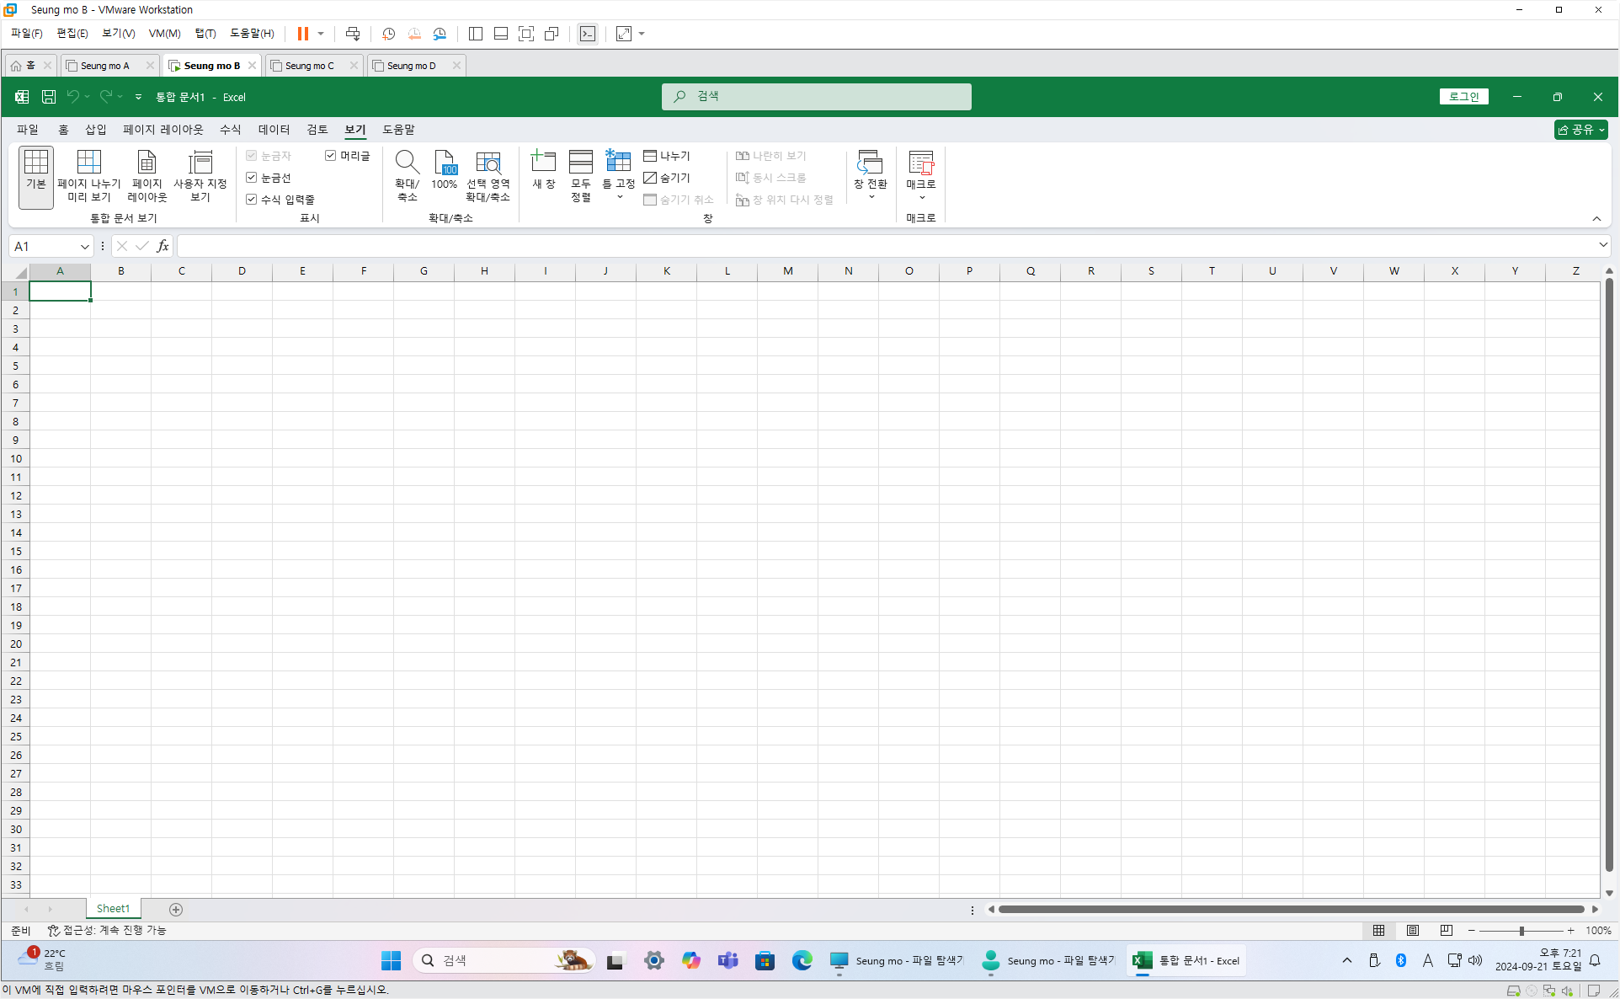Click Zoom to Selection icon
The image size is (1620, 999).
pyautogui.click(x=488, y=163)
